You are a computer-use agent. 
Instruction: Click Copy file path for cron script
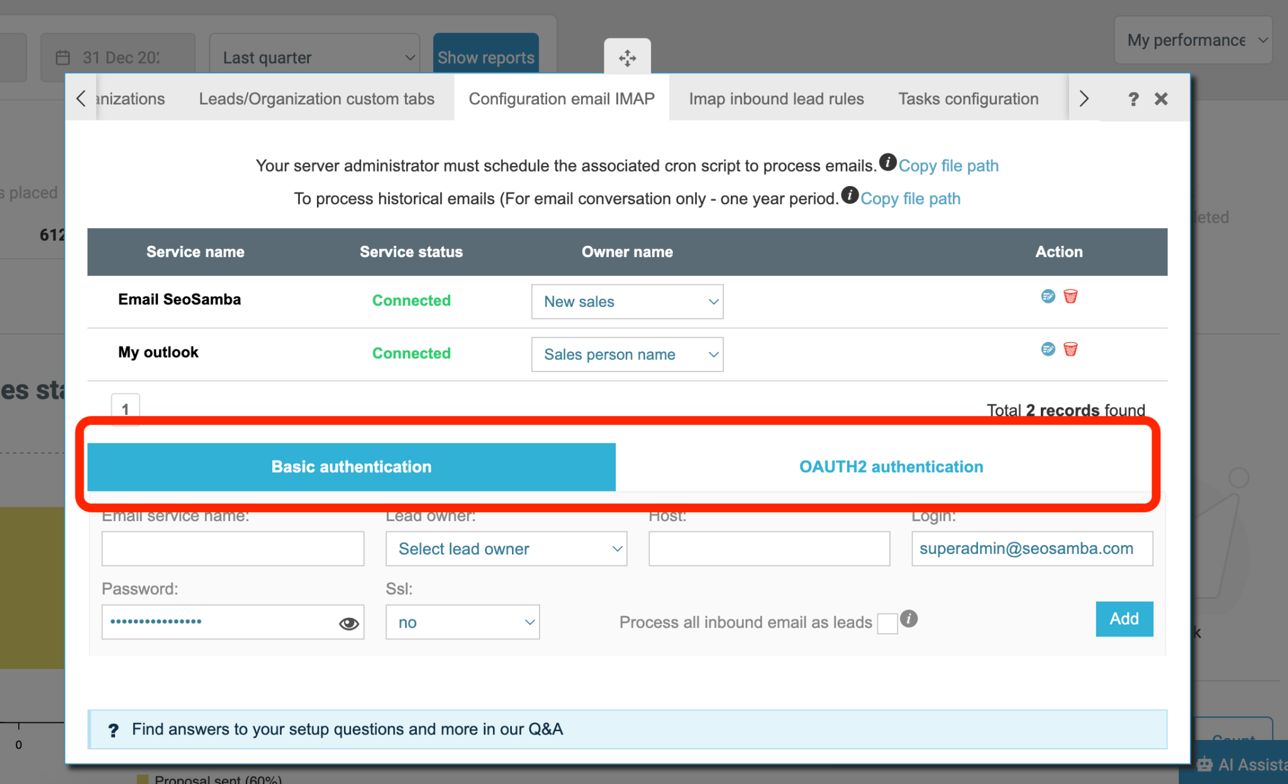tap(948, 165)
